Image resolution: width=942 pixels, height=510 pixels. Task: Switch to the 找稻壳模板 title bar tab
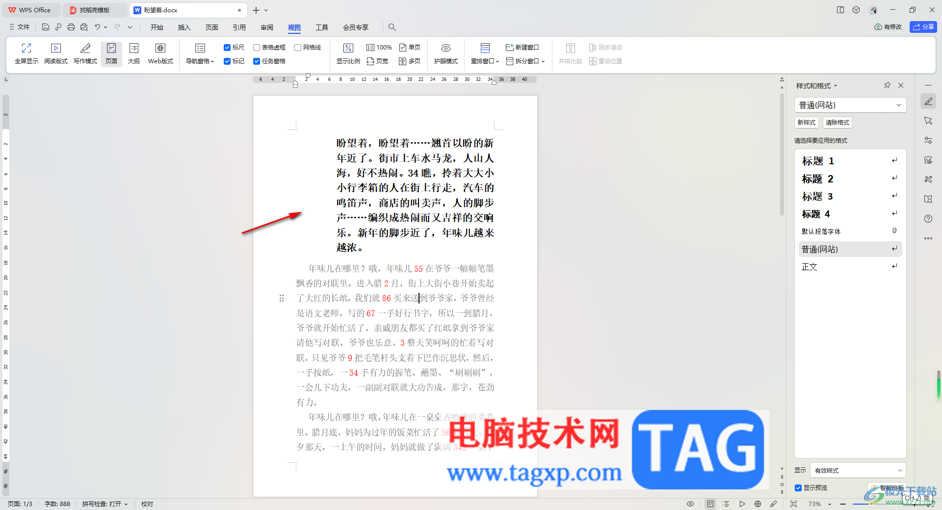[x=95, y=10]
